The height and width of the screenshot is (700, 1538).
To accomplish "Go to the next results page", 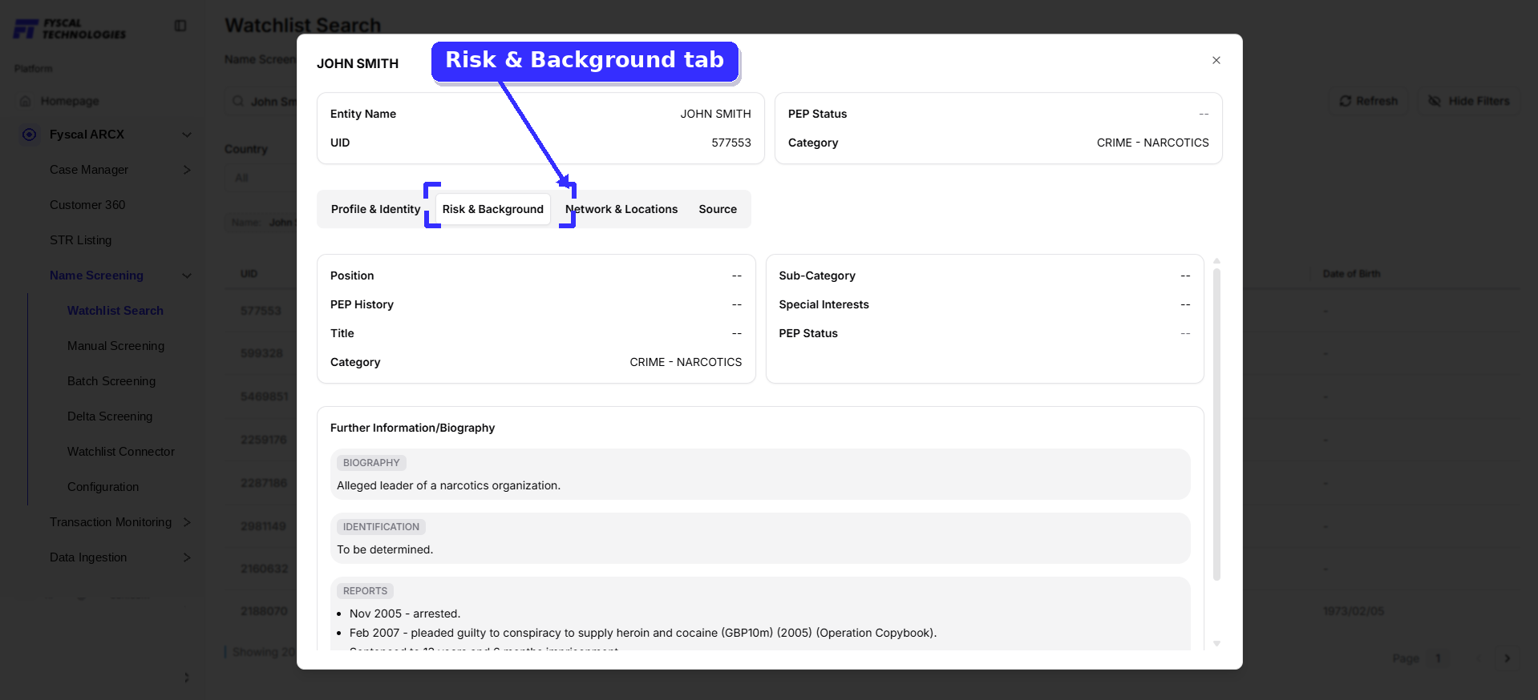I will [x=1508, y=658].
